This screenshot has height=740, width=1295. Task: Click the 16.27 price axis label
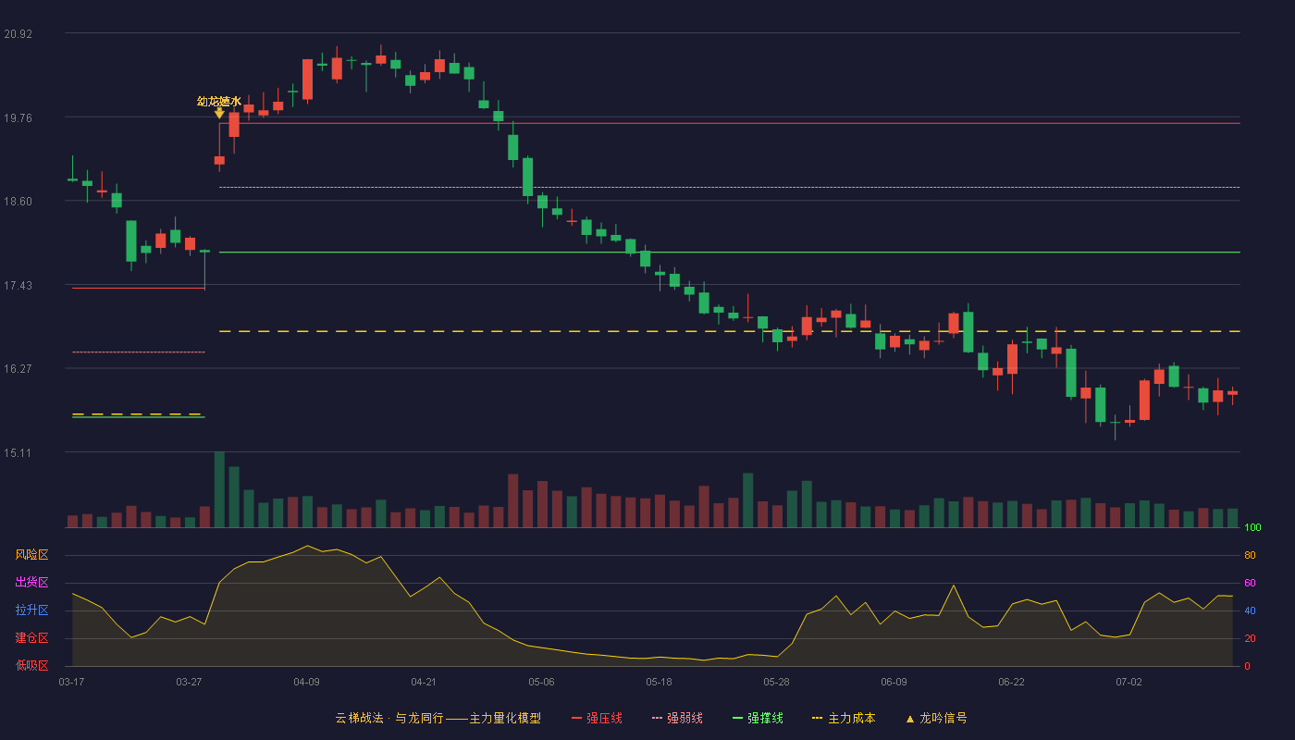(18, 368)
